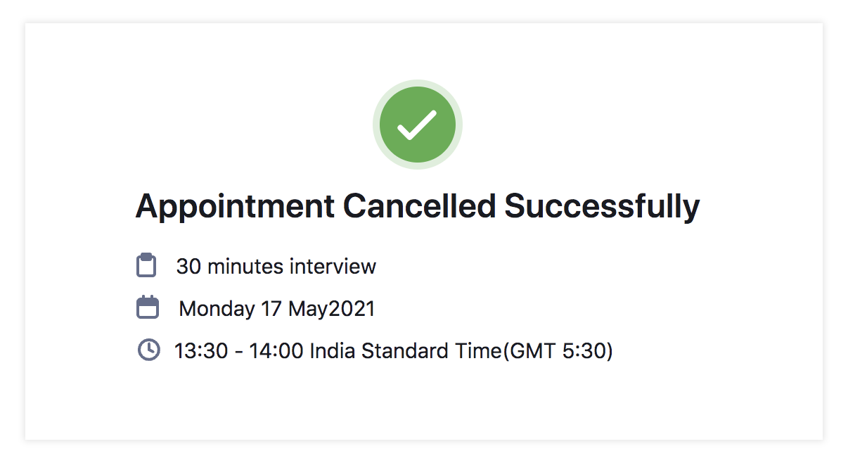Click the 30 minutes interview text
Image resolution: width=848 pixels, height=463 pixels.
[x=276, y=267]
